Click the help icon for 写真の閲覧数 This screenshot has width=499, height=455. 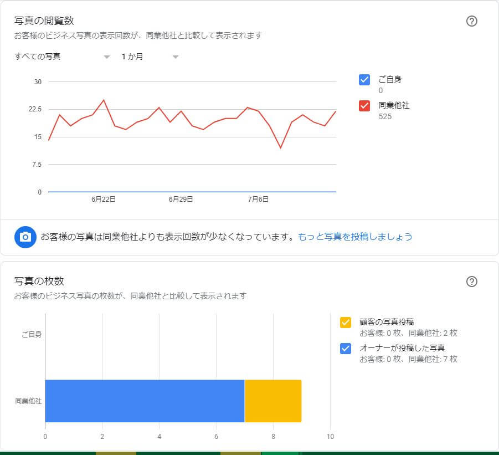[x=471, y=21]
